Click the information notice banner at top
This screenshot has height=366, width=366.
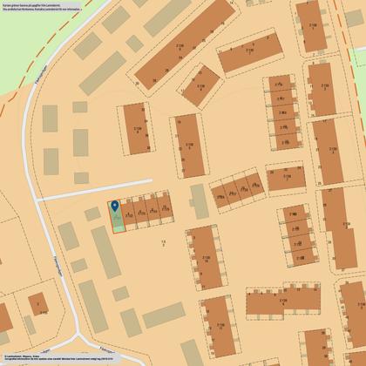point(42,6)
